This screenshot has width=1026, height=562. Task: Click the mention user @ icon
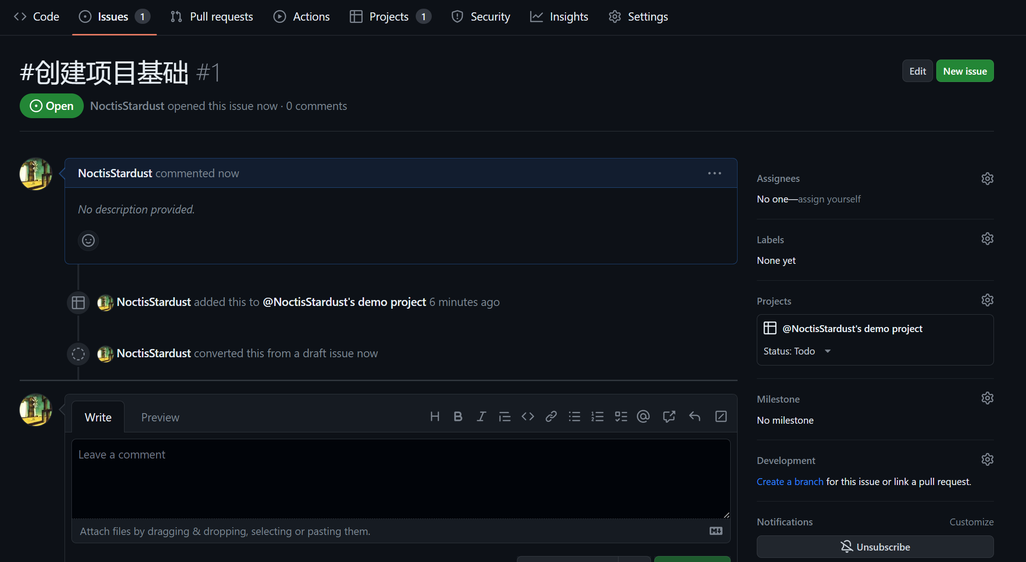coord(643,416)
